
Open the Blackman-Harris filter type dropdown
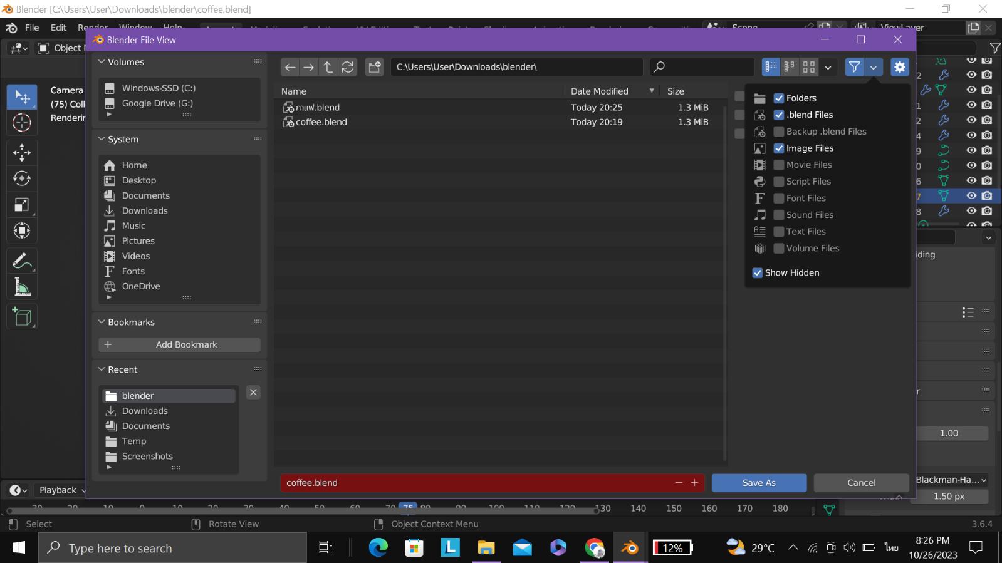(951, 480)
